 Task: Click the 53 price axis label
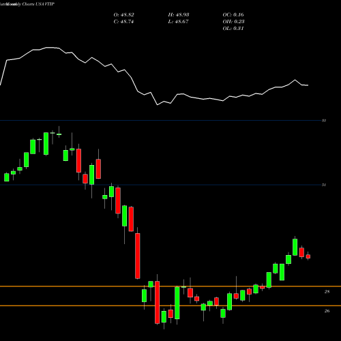click(x=324, y=121)
